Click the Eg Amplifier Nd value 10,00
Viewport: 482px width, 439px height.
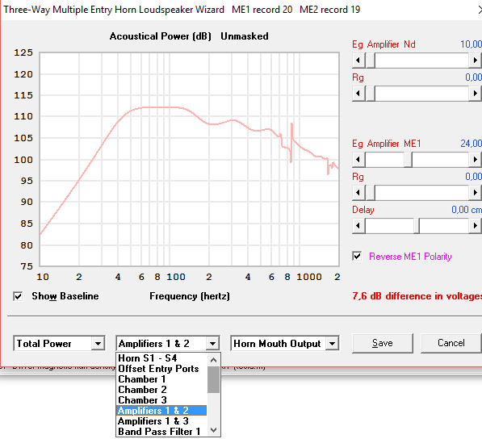471,44
